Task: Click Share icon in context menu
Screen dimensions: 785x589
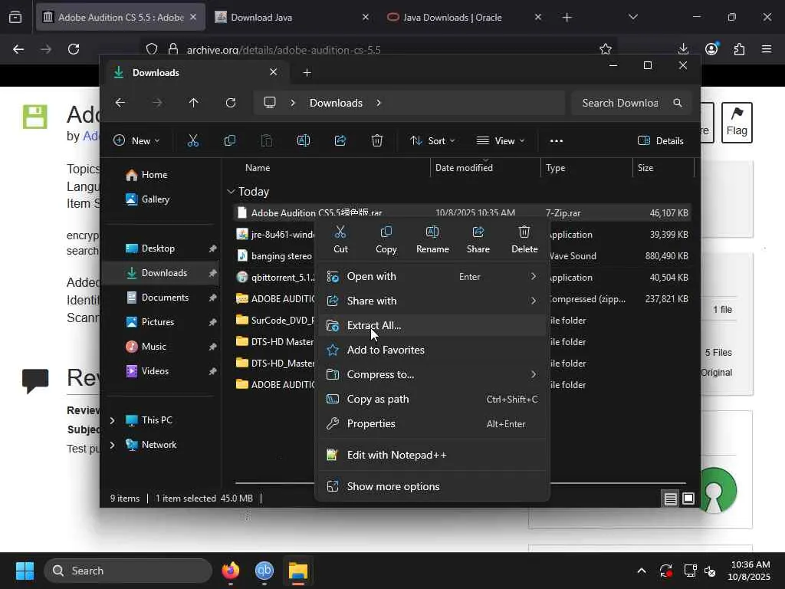Action: point(478,239)
